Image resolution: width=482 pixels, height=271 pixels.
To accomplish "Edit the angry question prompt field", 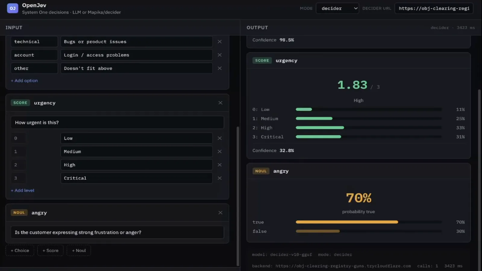I will point(117,232).
